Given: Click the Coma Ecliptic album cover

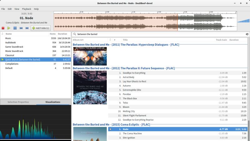Looking at the screenshot, I should [90, 134].
